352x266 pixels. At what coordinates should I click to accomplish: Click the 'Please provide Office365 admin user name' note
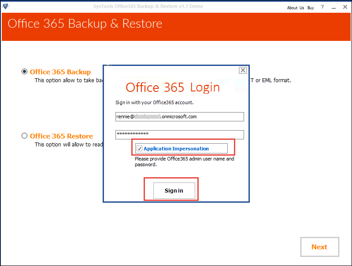click(x=184, y=161)
